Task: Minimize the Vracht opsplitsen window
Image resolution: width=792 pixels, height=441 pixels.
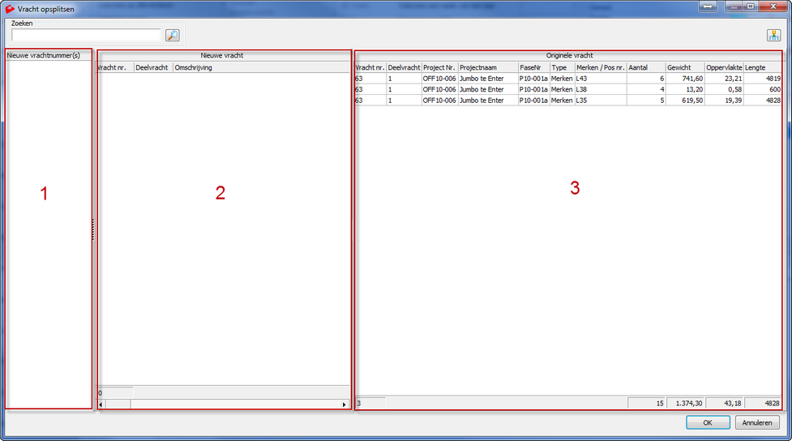Action: click(x=734, y=6)
